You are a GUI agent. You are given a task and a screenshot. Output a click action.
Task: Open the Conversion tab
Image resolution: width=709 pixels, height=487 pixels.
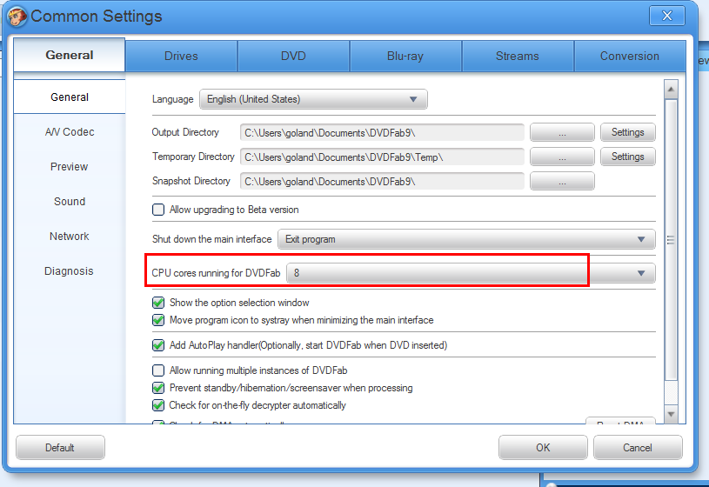630,56
